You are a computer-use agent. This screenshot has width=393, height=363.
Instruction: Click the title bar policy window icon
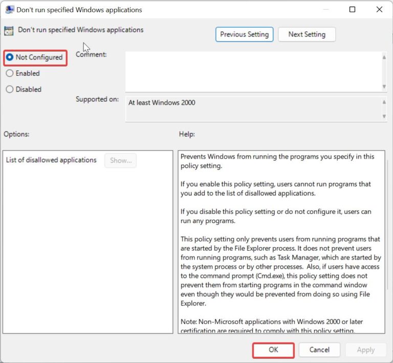point(9,10)
